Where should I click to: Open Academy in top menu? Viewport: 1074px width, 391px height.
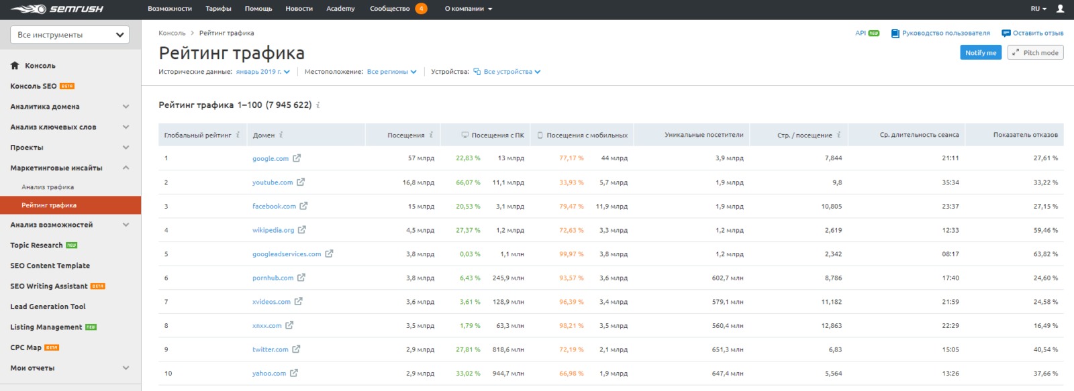pos(340,9)
